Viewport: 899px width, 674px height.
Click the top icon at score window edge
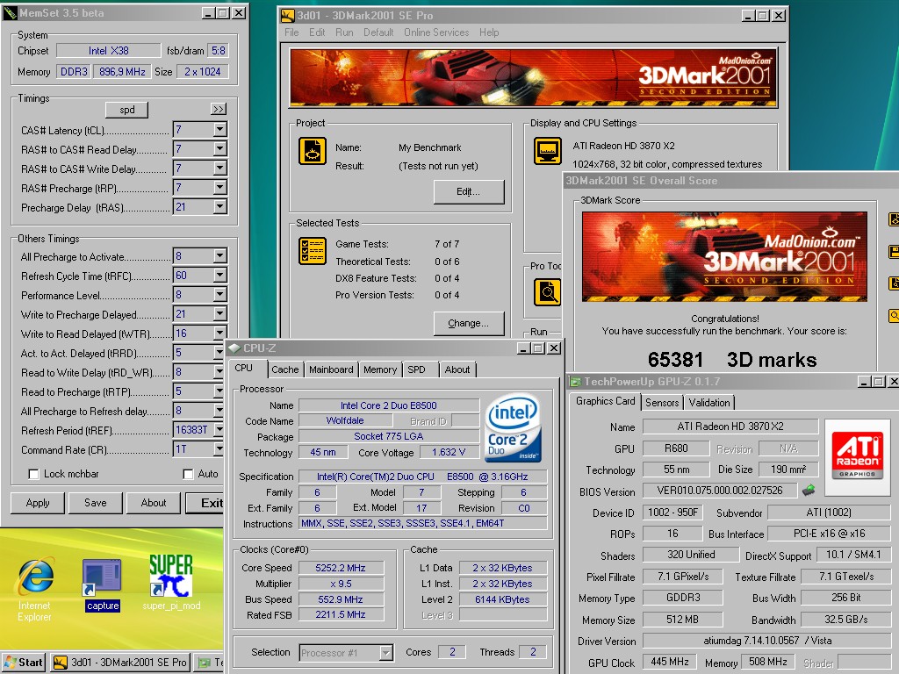(x=894, y=219)
